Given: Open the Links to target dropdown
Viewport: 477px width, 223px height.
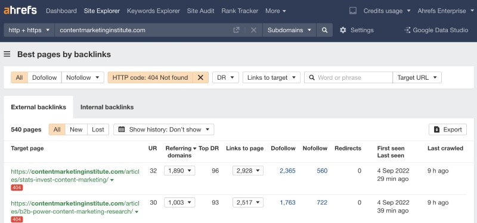Looking at the screenshot, I should click(x=271, y=77).
